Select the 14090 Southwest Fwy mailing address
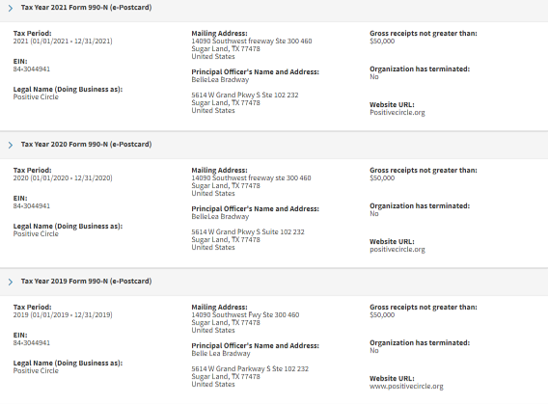Image resolution: width=548 pixels, height=404 pixels. tap(245, 315)
